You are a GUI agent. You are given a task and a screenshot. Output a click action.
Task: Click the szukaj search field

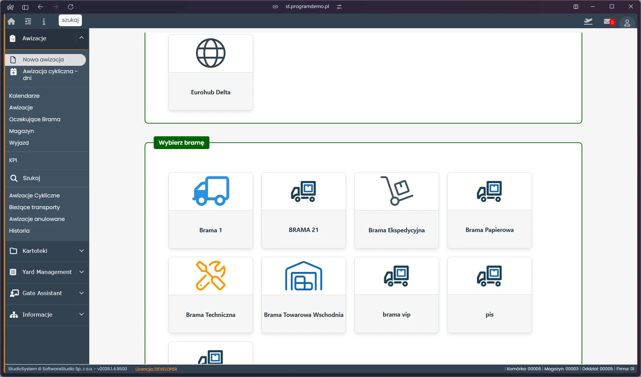point(70,20)
